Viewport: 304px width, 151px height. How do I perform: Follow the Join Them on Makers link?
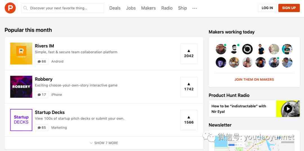(254, 80)
